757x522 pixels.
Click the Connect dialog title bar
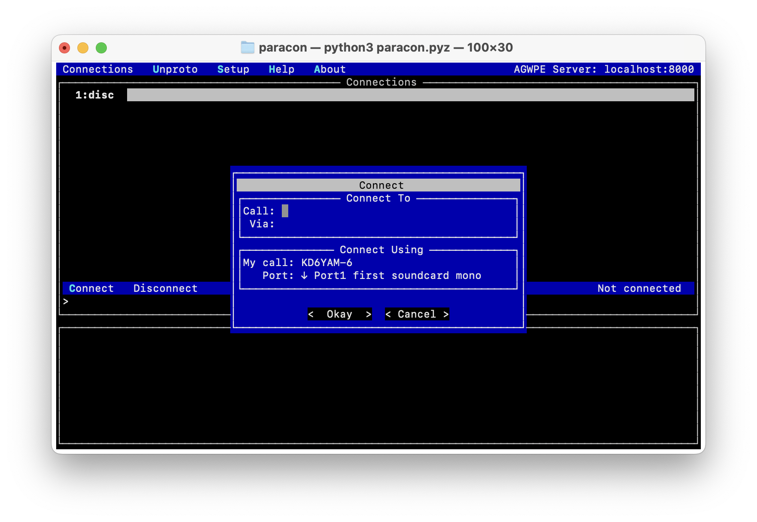378,185
